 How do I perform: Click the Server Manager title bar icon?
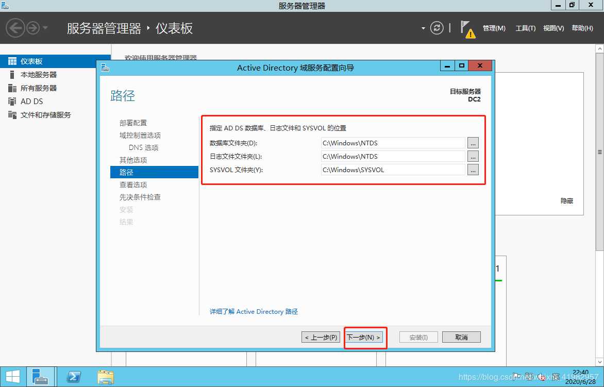5,5
